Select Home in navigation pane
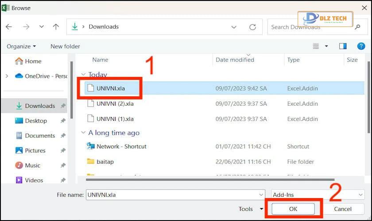 (x=28, y=61)
